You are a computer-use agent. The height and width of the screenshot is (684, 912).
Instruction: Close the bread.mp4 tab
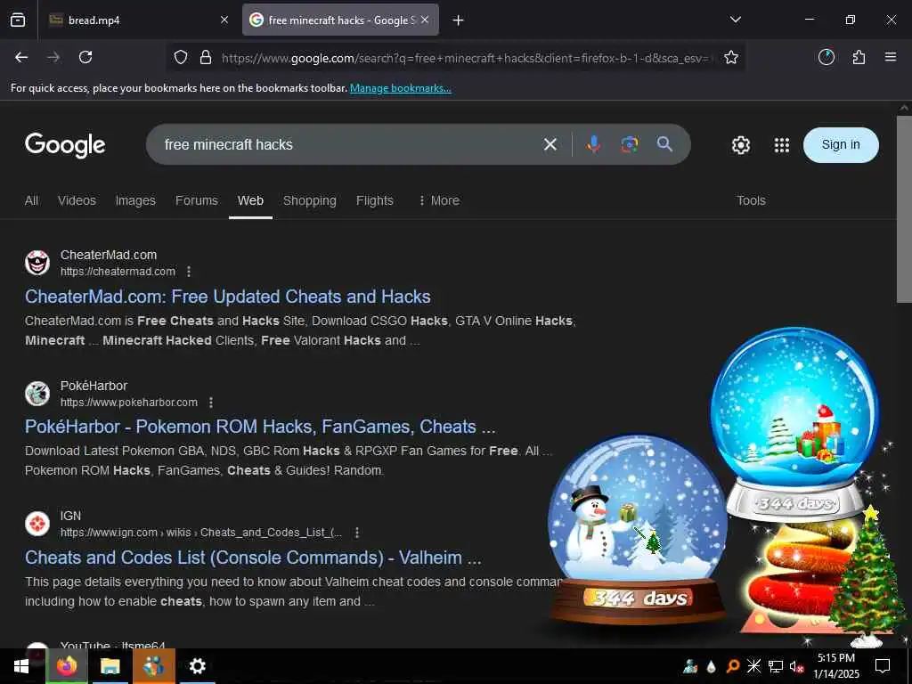click(224, 20)
